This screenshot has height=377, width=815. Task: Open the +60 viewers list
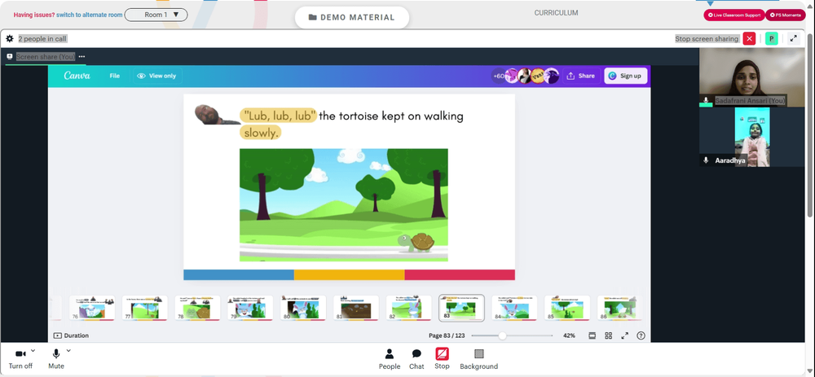pos(499,76)
